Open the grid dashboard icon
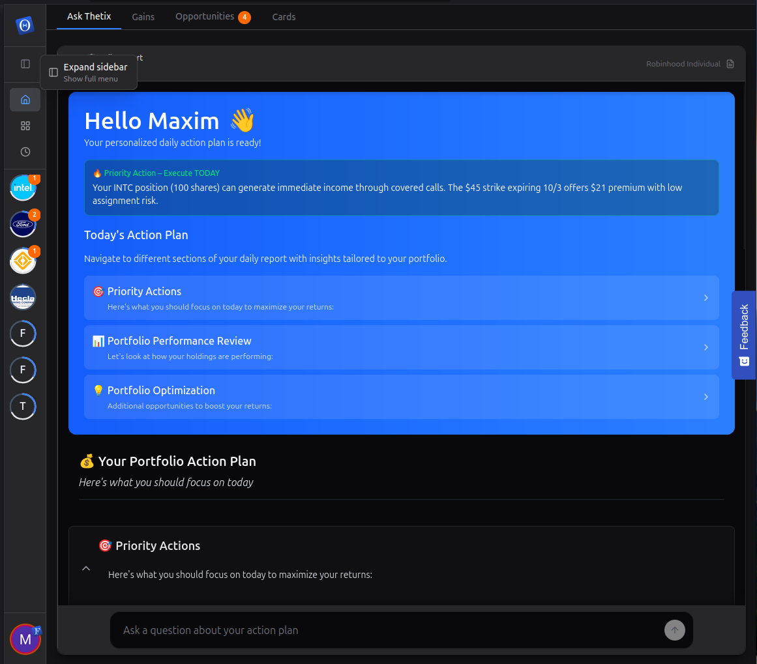The height and width of the screenshot is (664, 757). 25,126
